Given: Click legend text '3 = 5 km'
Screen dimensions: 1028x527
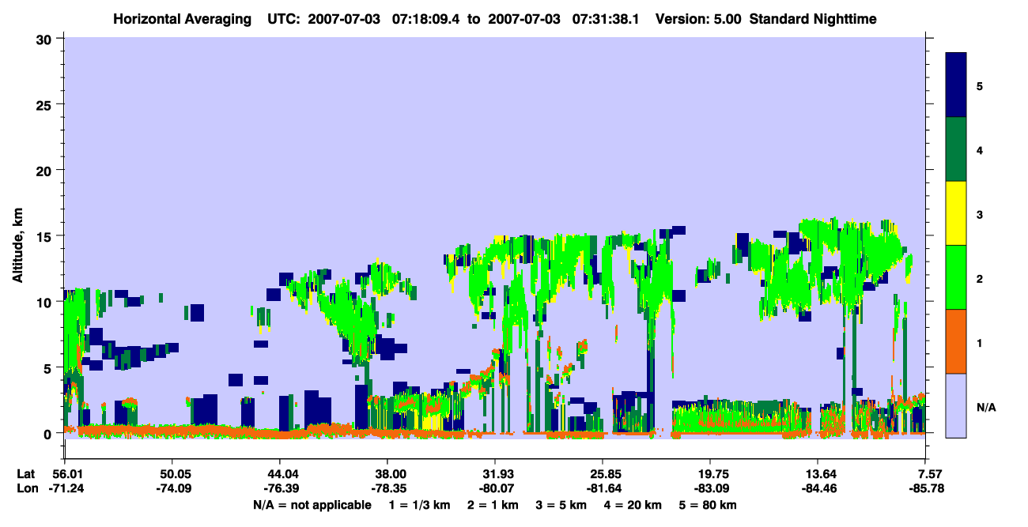Looking at the screenshot, I should pyautogui.click(x=561, y=504).
